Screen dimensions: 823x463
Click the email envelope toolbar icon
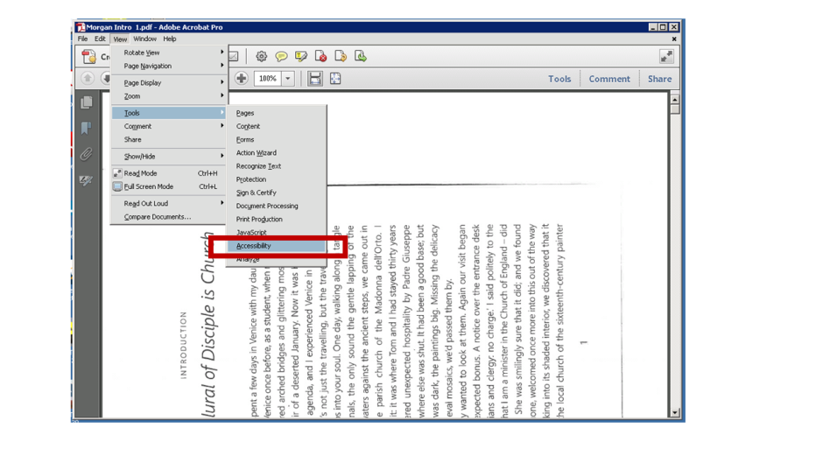[x=234, y=56]
